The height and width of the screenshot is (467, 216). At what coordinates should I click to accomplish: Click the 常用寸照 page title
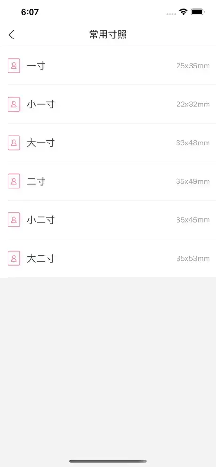[x=108, y=35]
